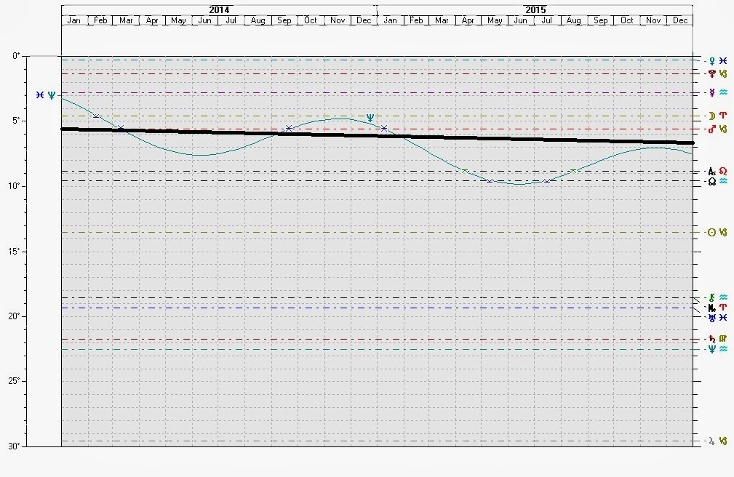Viewport: 734px width, 477px height.
Task: Click the Neptune label on the curve
Action: pos(371,117)
